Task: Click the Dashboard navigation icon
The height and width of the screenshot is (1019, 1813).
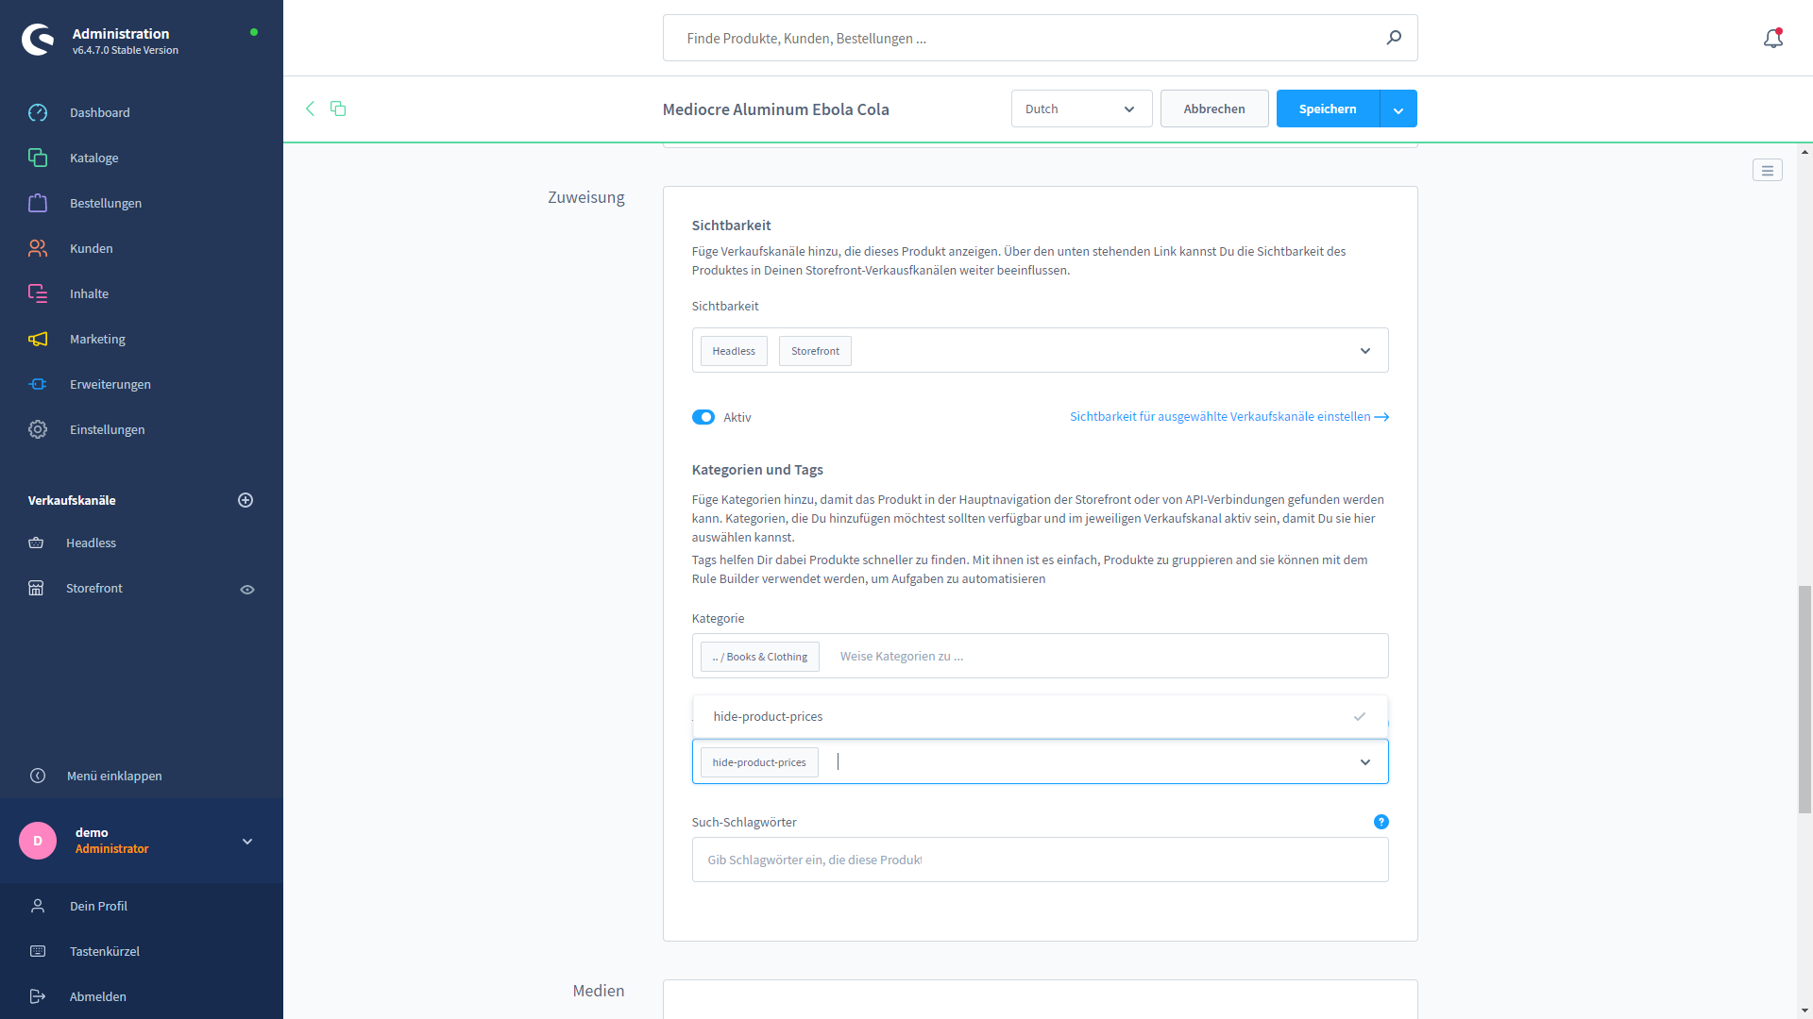Action: [39, 112]
